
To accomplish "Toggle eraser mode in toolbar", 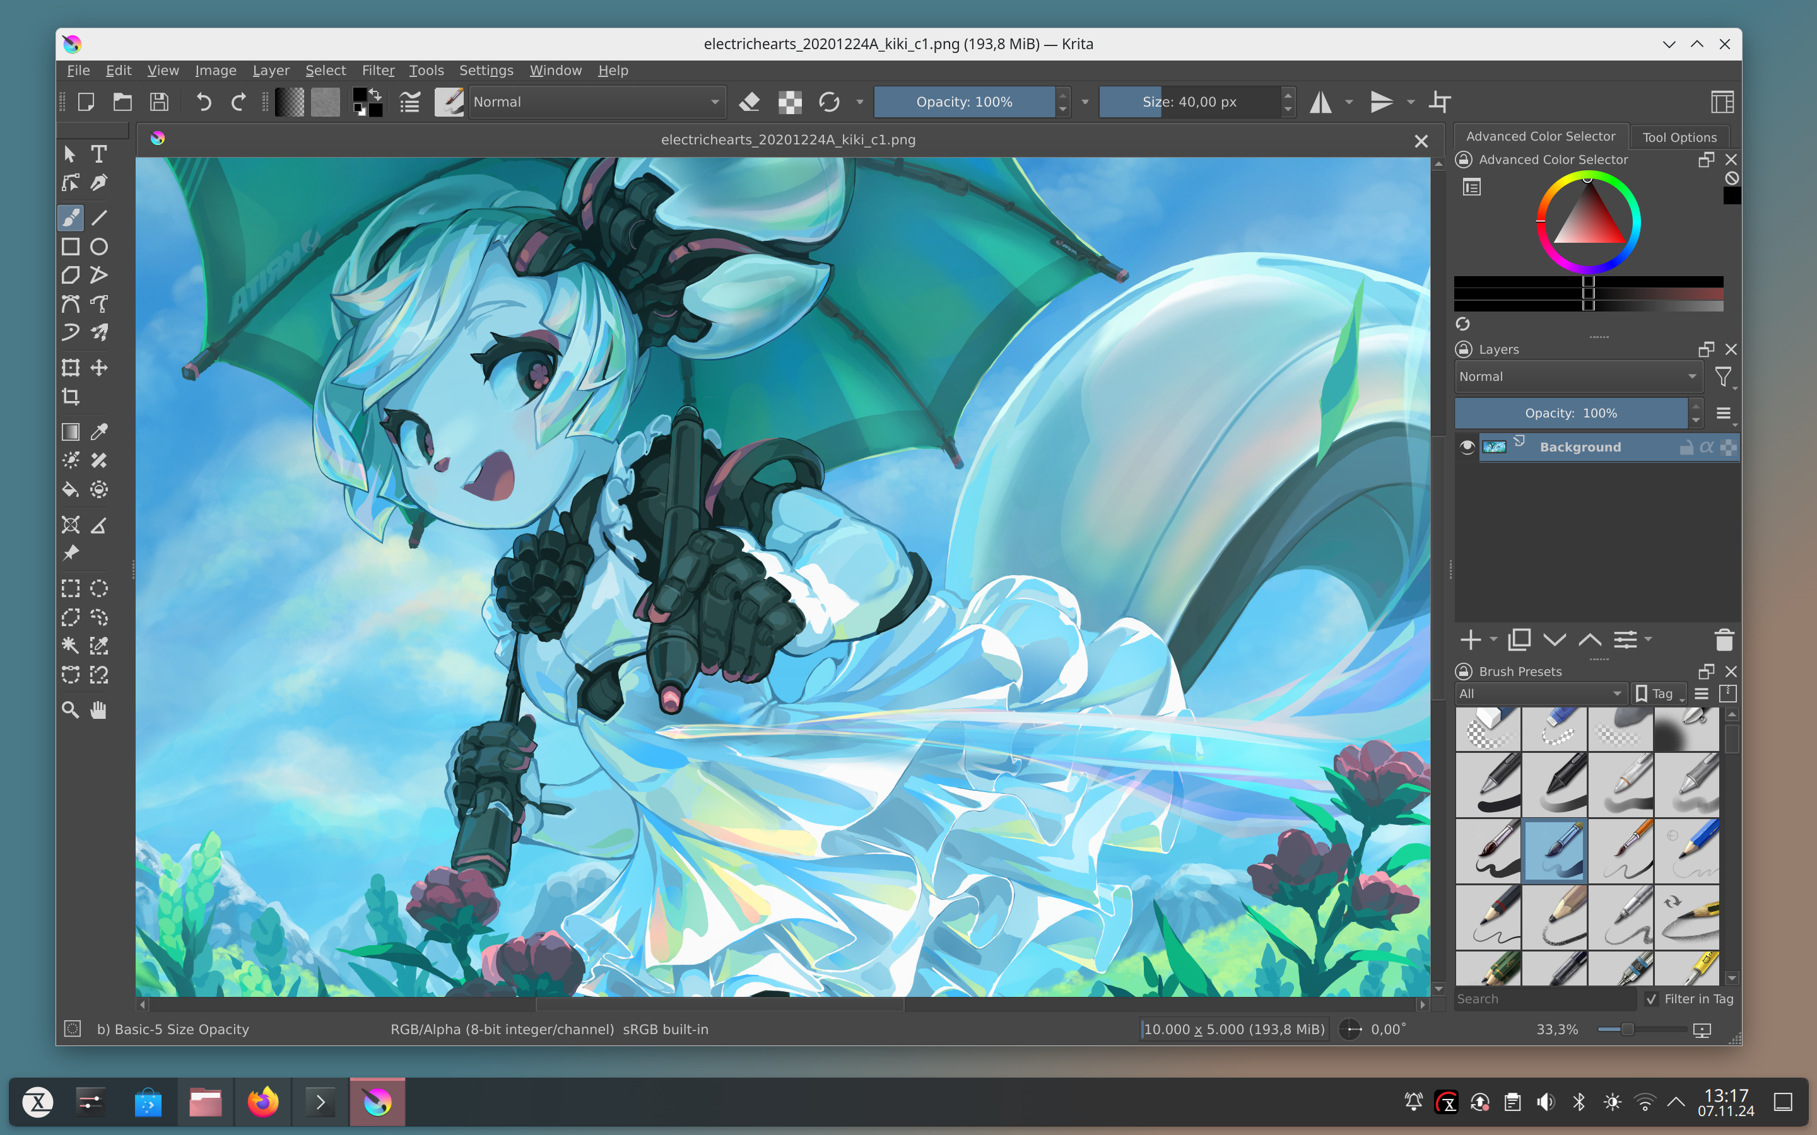I will 750,102.
